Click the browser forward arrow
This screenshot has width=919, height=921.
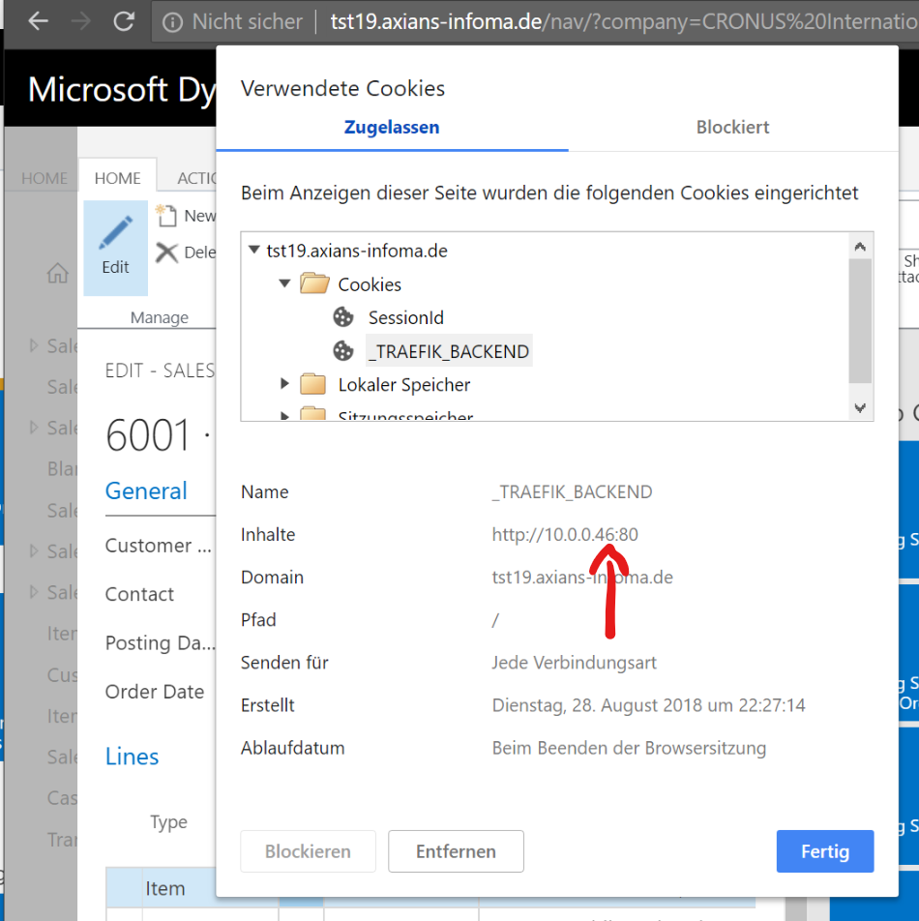point(80,21)
